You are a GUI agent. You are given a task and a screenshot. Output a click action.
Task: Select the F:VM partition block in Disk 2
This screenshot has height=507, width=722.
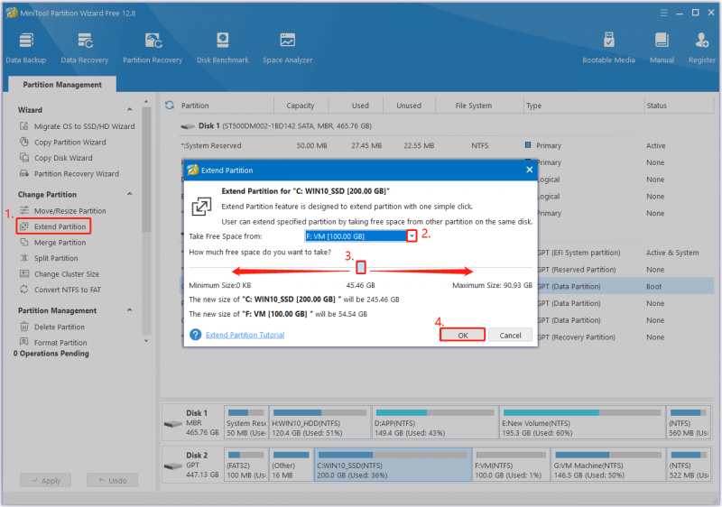pos(511,465)
